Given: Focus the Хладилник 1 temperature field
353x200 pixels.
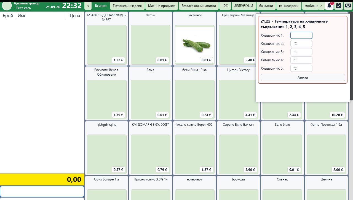Looking at the screenshot, I should 301,35.
